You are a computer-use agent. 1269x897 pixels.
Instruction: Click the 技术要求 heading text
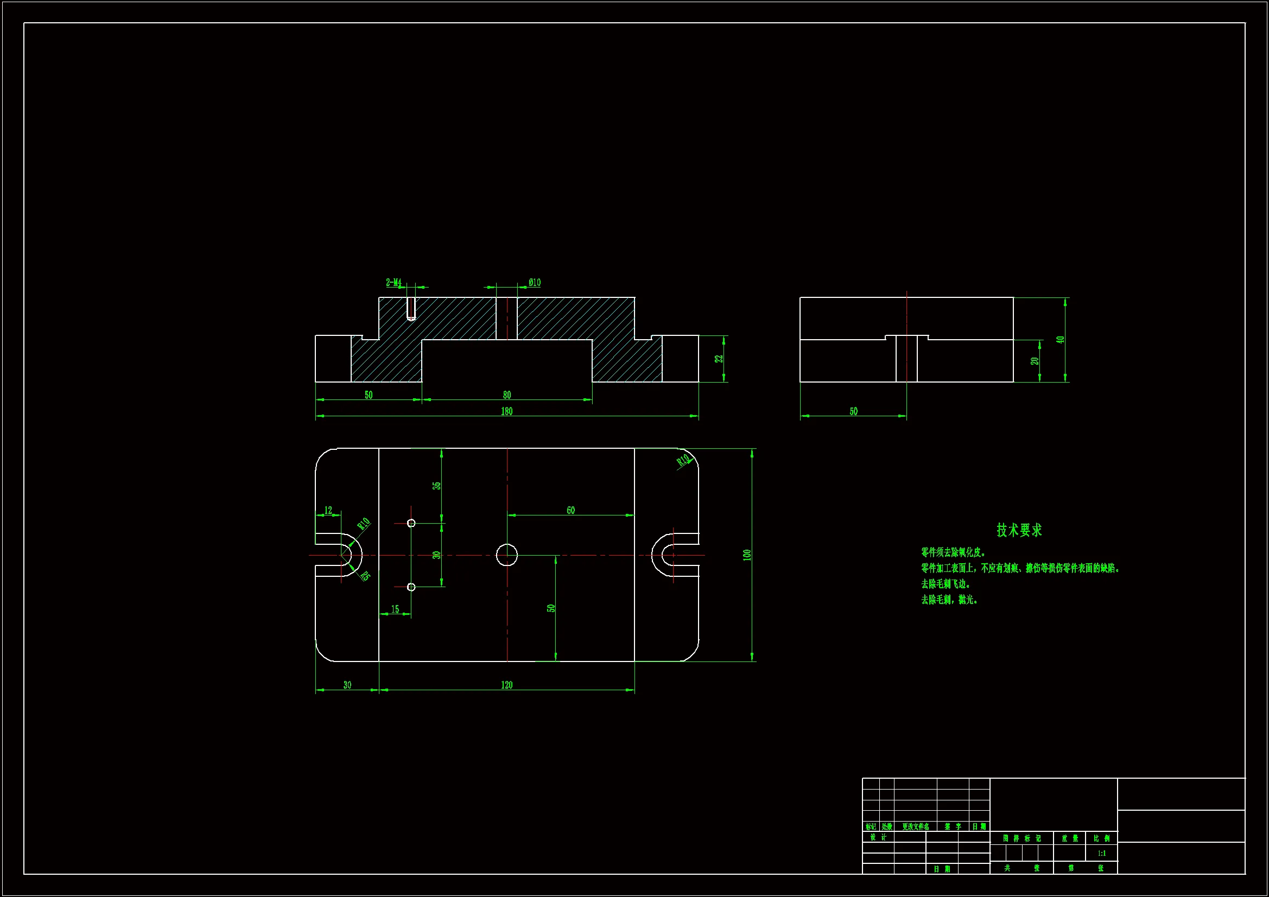point(1019,530)
